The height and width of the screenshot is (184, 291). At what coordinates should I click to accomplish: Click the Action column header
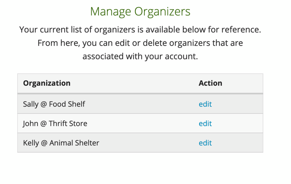pos(210,83)
